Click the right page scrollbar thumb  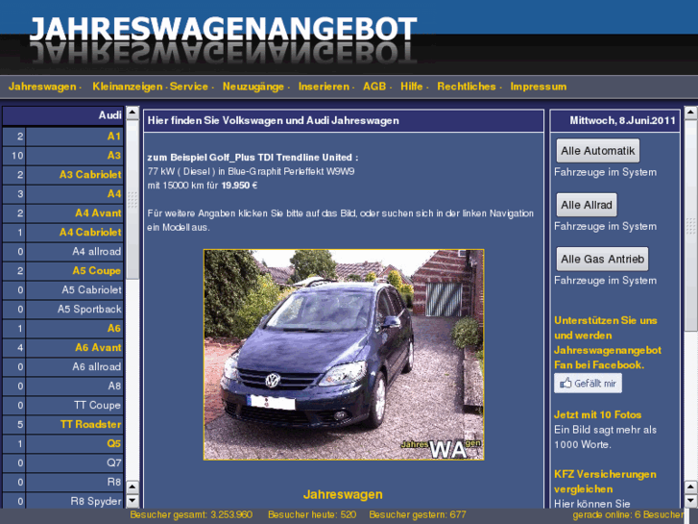pos(690,226)
